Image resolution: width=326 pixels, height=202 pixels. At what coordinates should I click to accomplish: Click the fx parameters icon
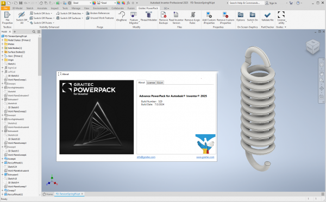(128, 3)
